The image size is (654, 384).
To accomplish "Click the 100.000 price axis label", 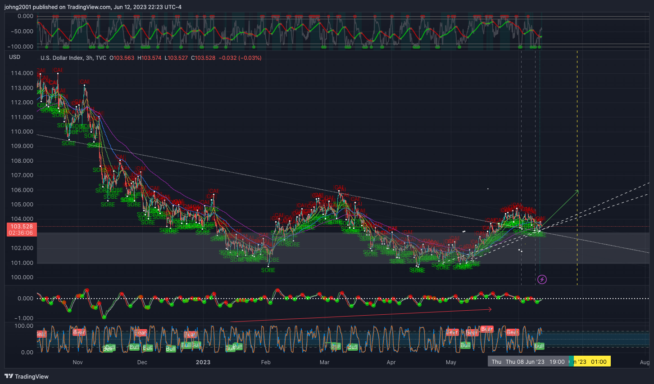I will (x=22, y=277).
